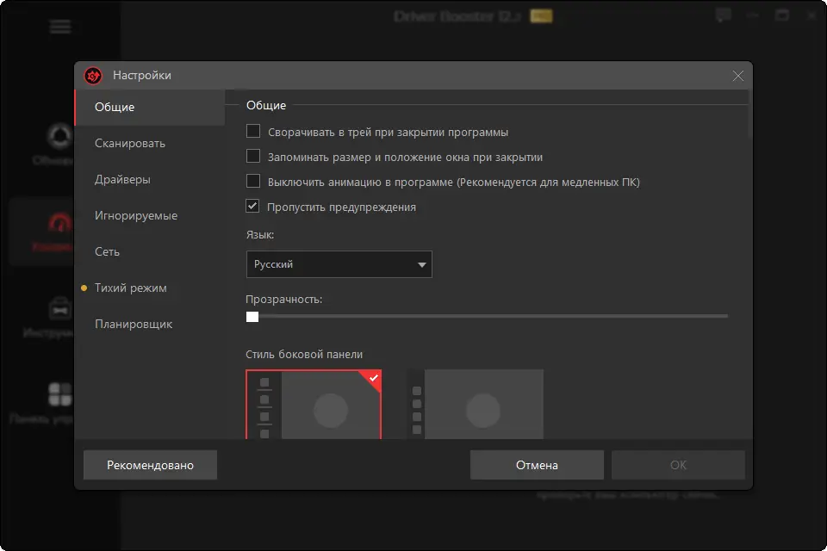This screenshot has width=827, height=551.
Task: Click the Отмена button
Action: [537, 465]
